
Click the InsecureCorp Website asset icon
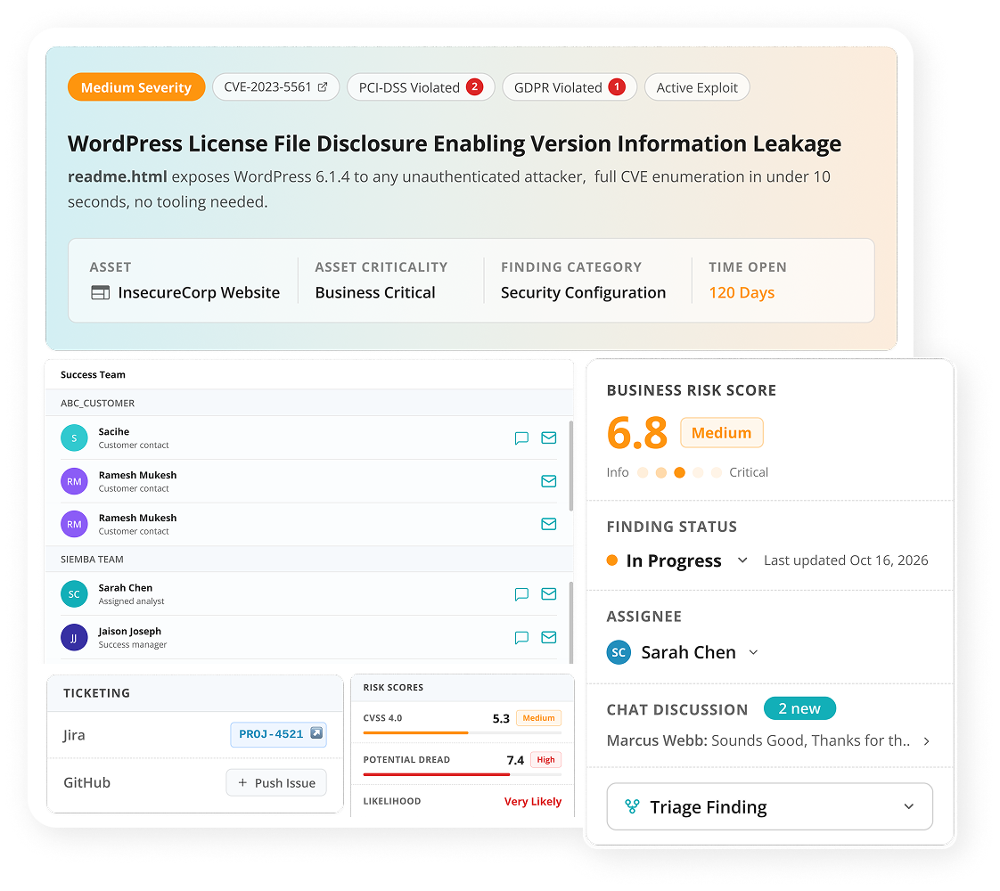tap(100, 292)
